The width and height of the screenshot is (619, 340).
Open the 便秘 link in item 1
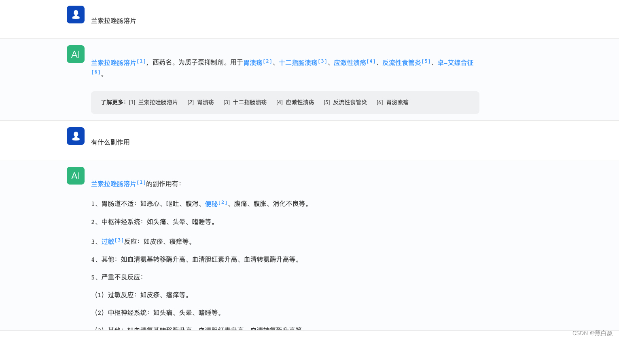(211, 204)
